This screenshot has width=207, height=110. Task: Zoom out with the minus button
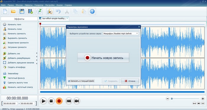point(168,99)
